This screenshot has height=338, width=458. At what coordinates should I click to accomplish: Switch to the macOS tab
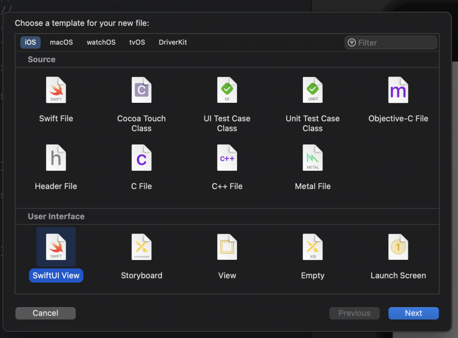(x=61, y=42)
